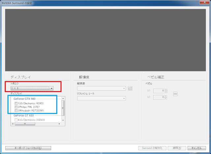
Task: Click the display list scroll left arrow
Action: point(13,124)
